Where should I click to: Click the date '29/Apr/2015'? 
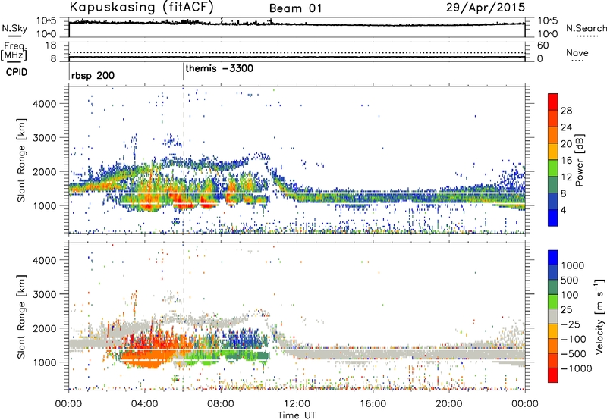486,8
